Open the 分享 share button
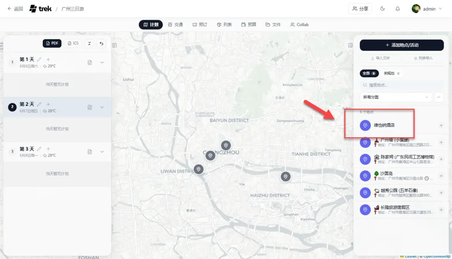452x259 pixels. click(360, 9)
